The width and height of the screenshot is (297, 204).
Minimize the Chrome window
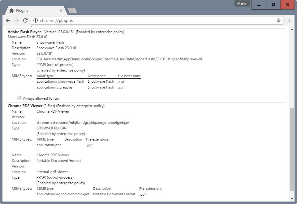[259, 5]
